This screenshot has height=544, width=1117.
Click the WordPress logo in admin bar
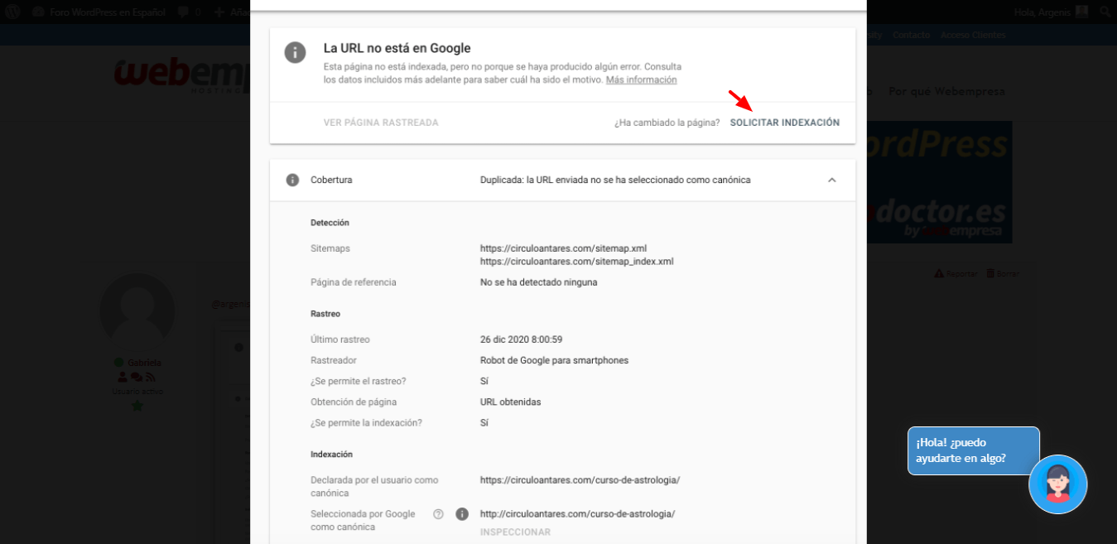point(12,12)
